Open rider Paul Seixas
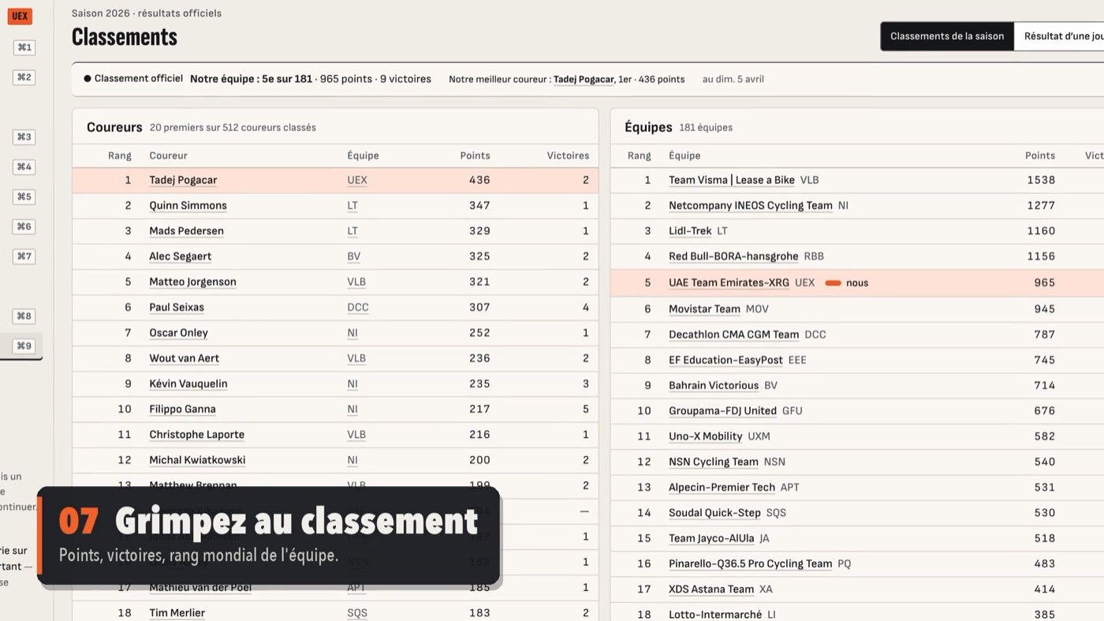The image size is (1104, 621). click(177, 308)
